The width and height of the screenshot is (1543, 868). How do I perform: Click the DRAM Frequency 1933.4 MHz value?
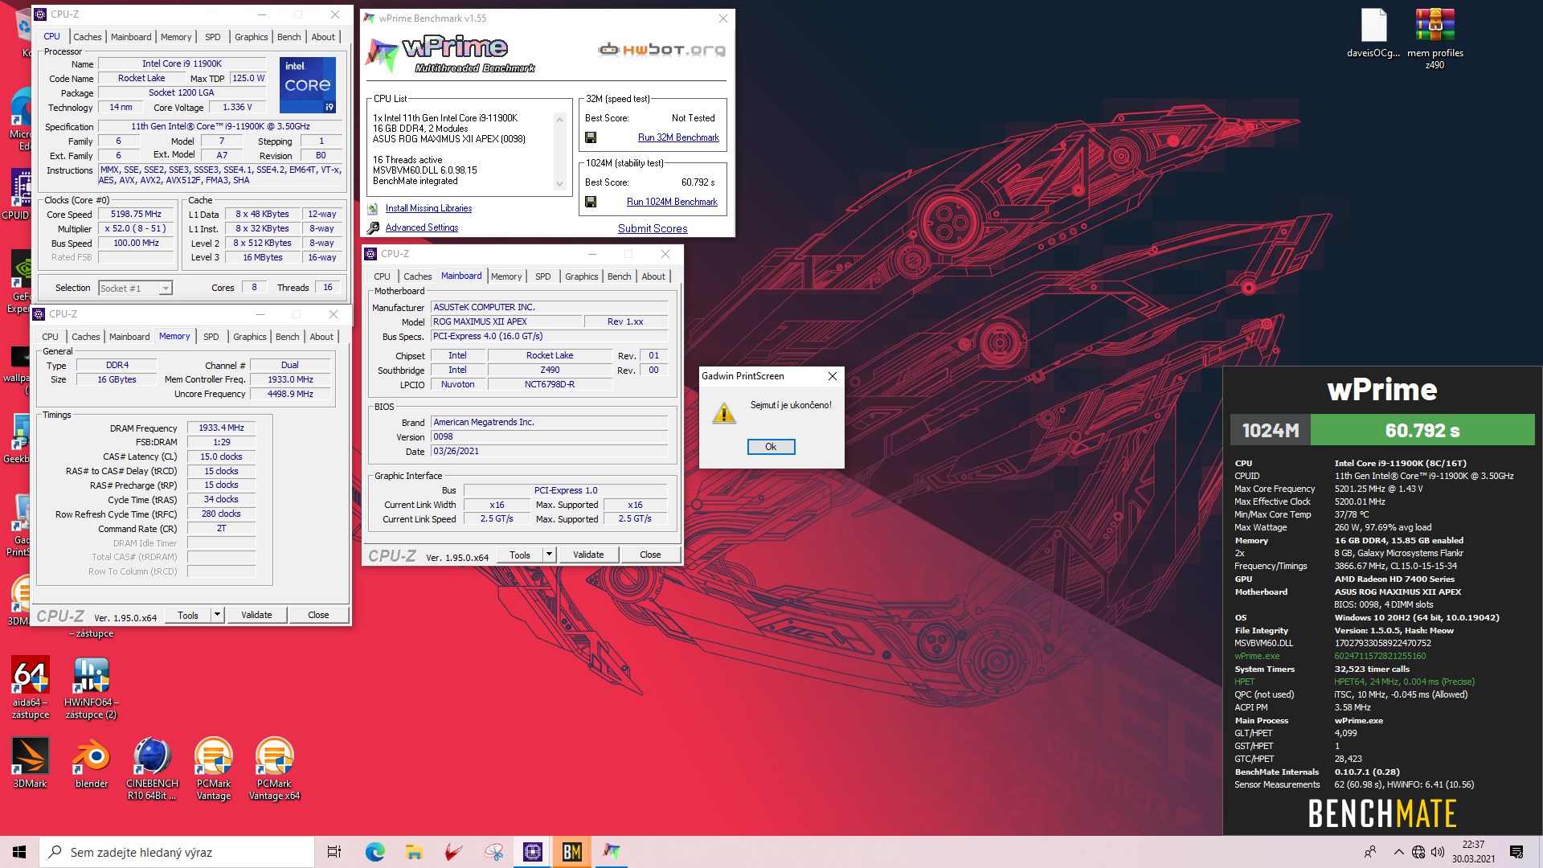coord(221,428)
